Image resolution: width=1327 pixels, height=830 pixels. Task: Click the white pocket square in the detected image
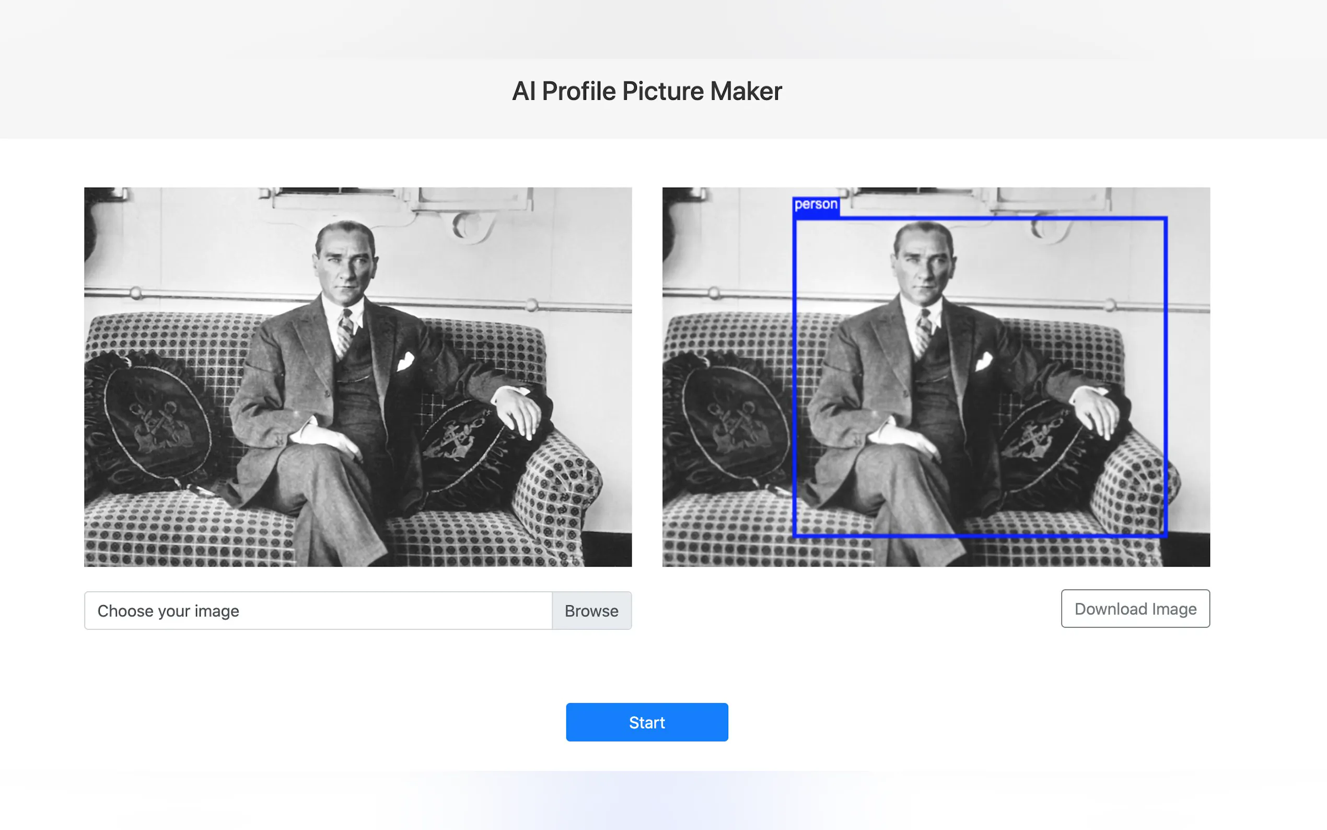coord(984,361)
